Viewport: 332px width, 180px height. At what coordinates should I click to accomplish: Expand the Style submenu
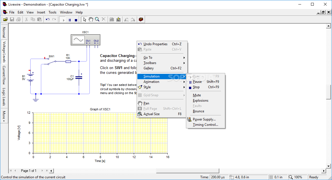click(162, 87)
